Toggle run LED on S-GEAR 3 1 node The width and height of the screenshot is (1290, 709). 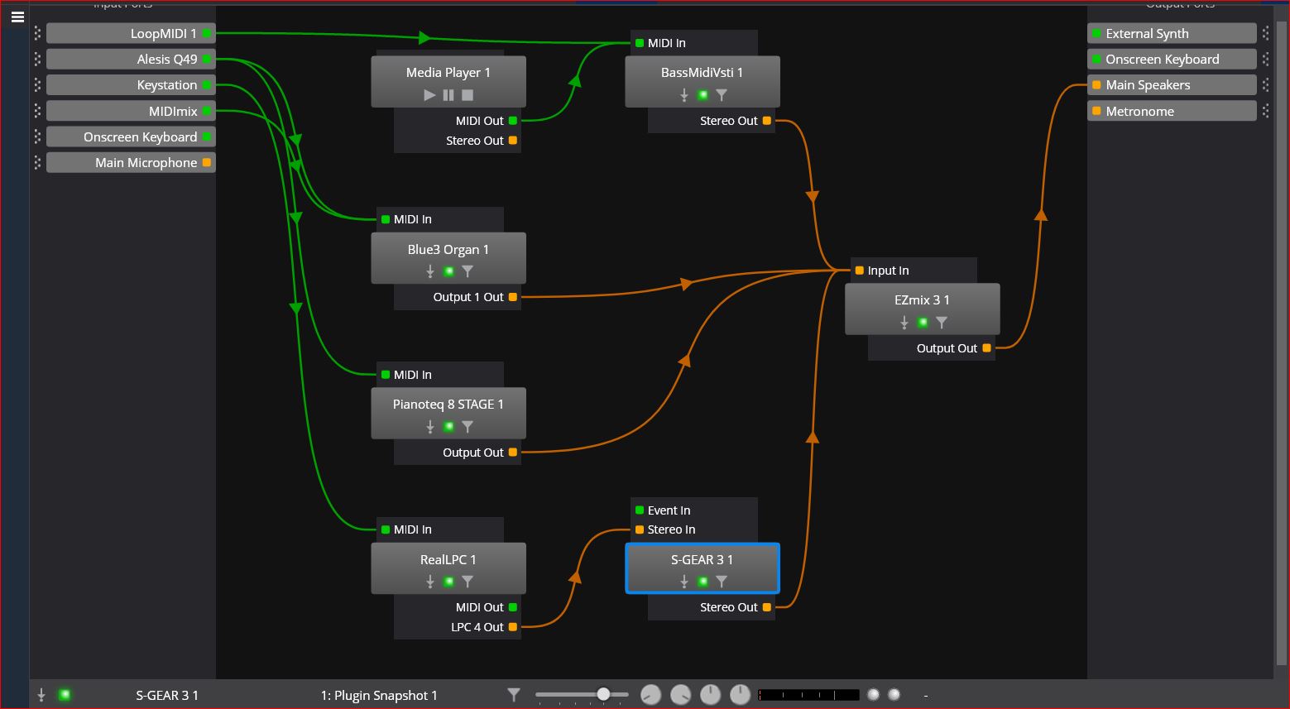[x=703, y=582]
